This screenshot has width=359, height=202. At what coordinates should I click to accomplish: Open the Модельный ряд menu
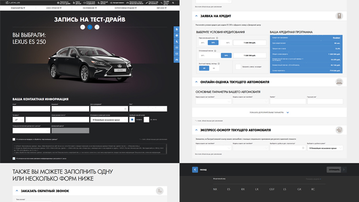tap(18, 8)
